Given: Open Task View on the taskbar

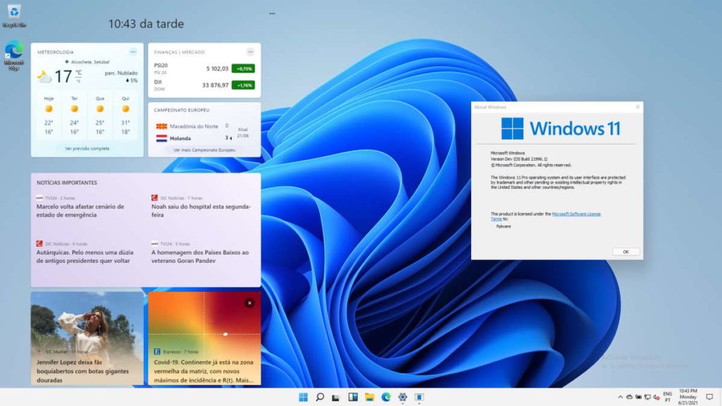Looking at the screenshot, I should (336, 397).
